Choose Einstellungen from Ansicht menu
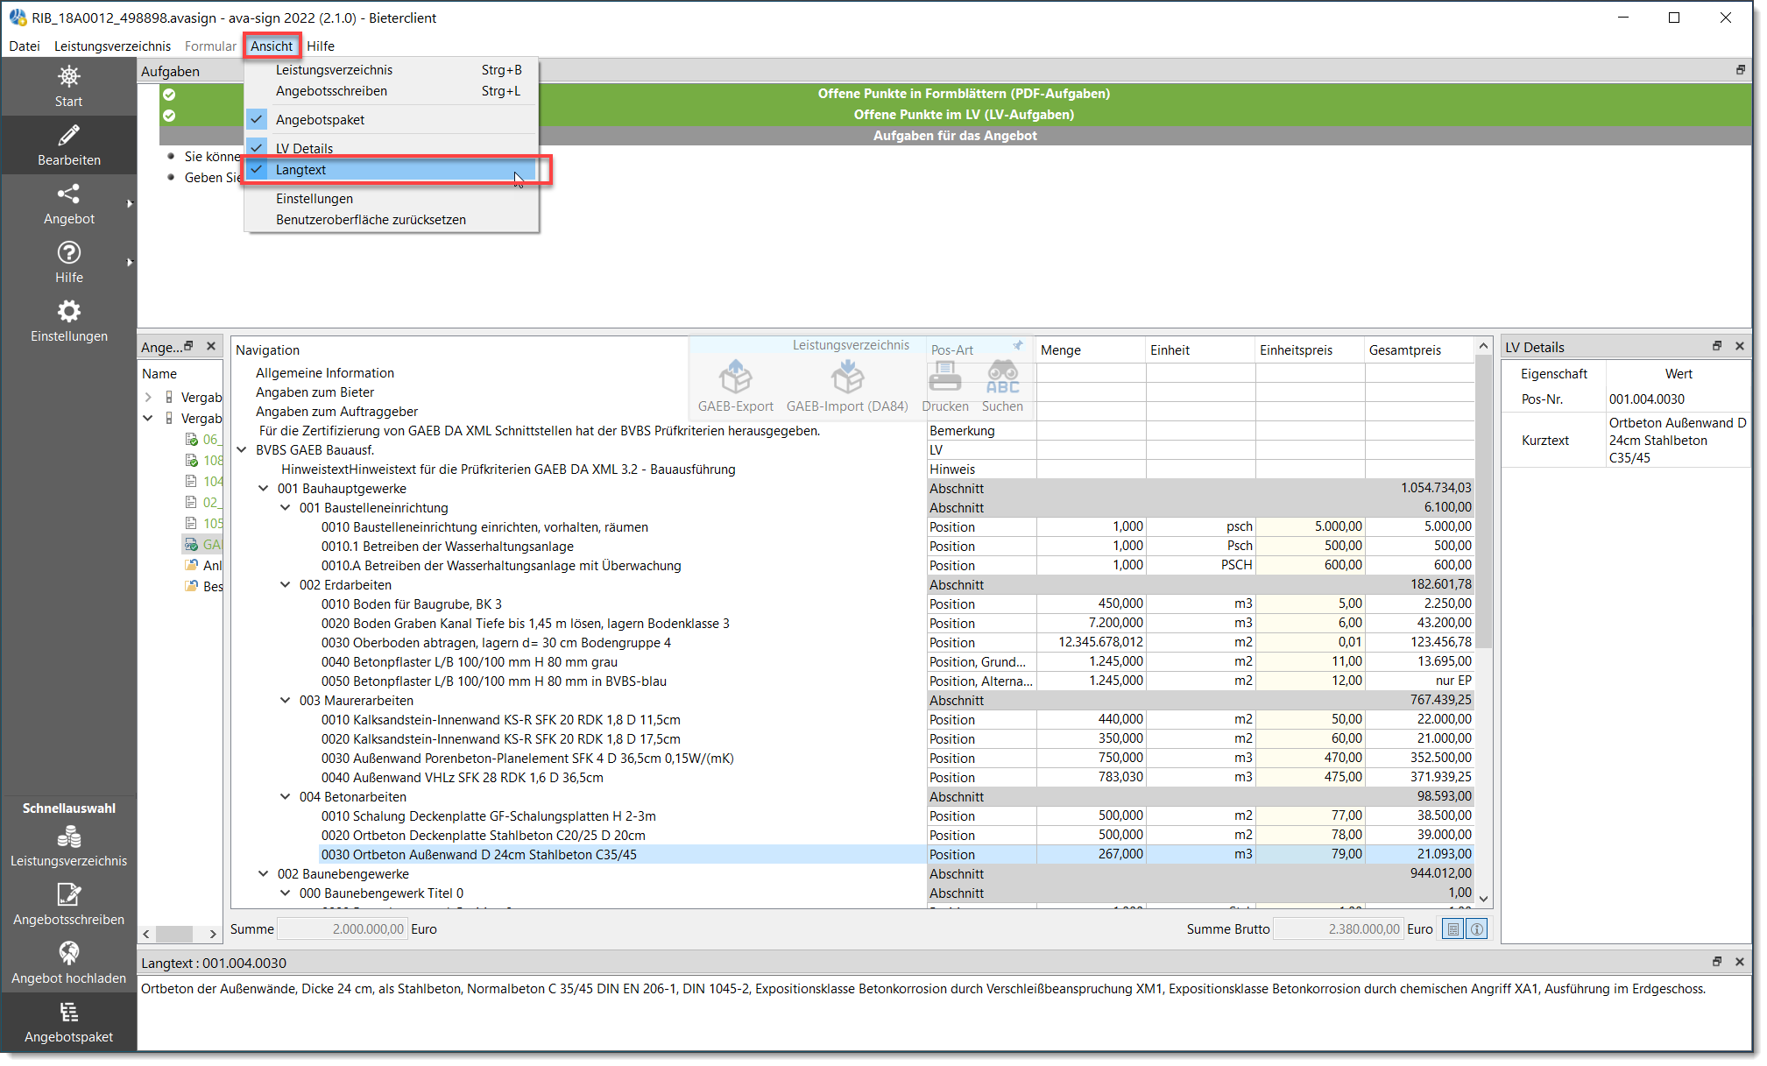Image resolution: width=1767 pixels, height=1066 pixels. [x=391, y=199]
